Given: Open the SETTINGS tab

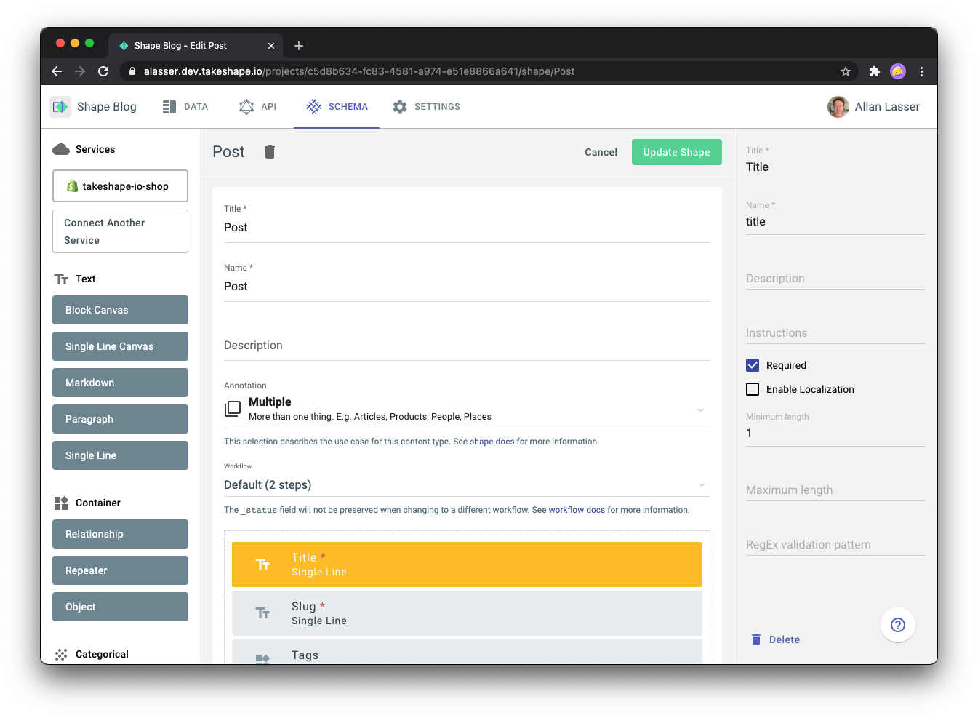Looking at the screenshot, I should tap(426, 107).
